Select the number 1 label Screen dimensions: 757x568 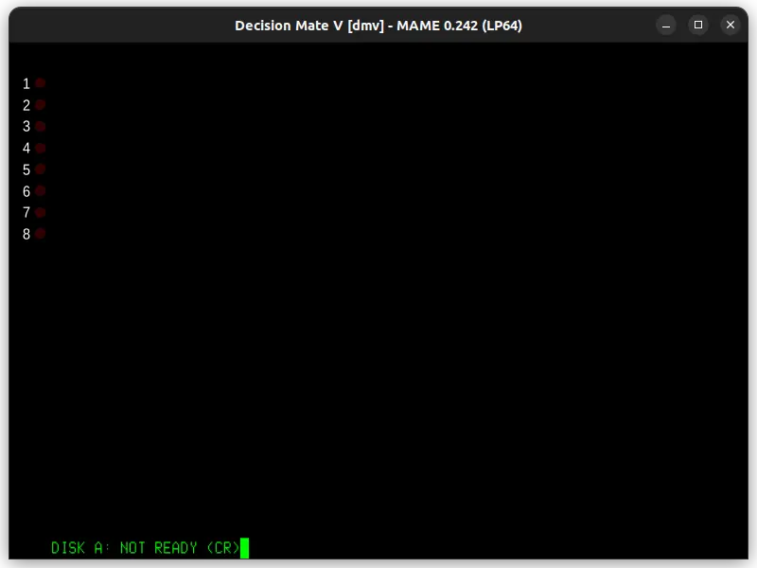pyautogui.click(x=26, y=83)
